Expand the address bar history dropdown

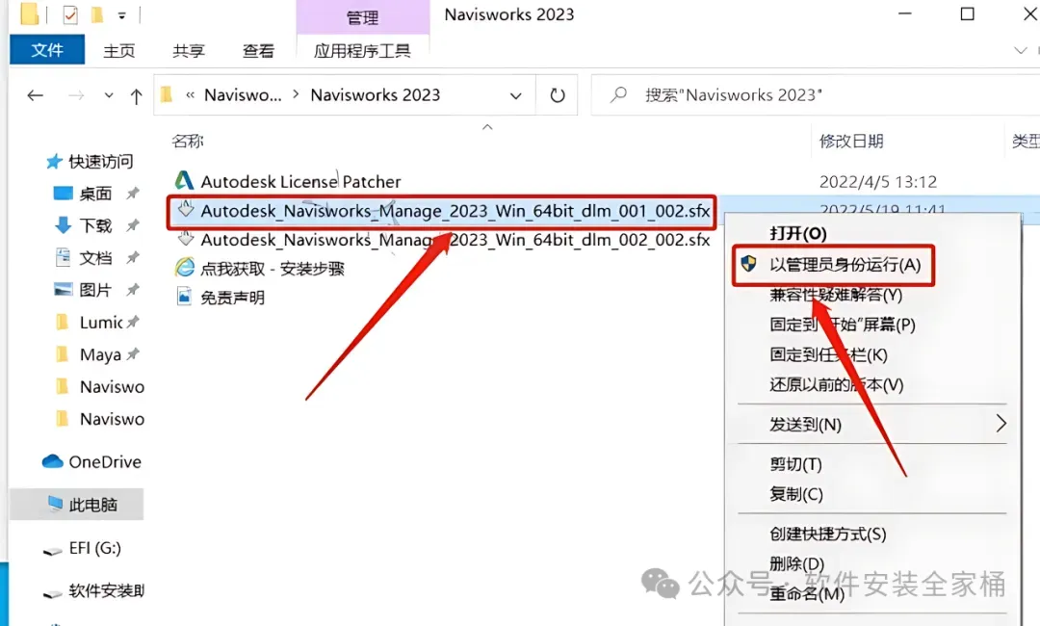(515, 95)
